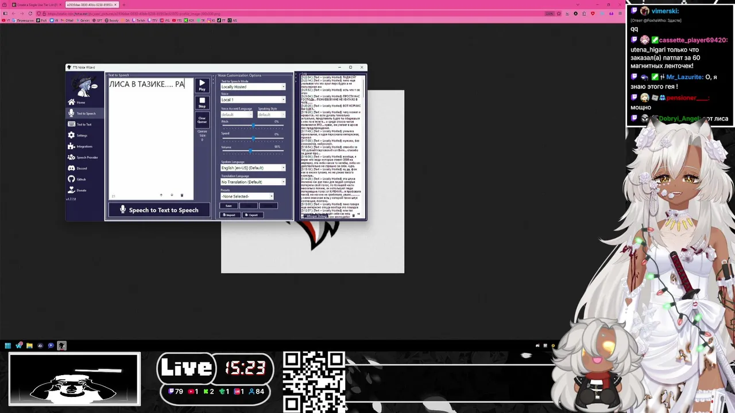Click Windows Start button on taskbar
735x413 pixels.
7,345
